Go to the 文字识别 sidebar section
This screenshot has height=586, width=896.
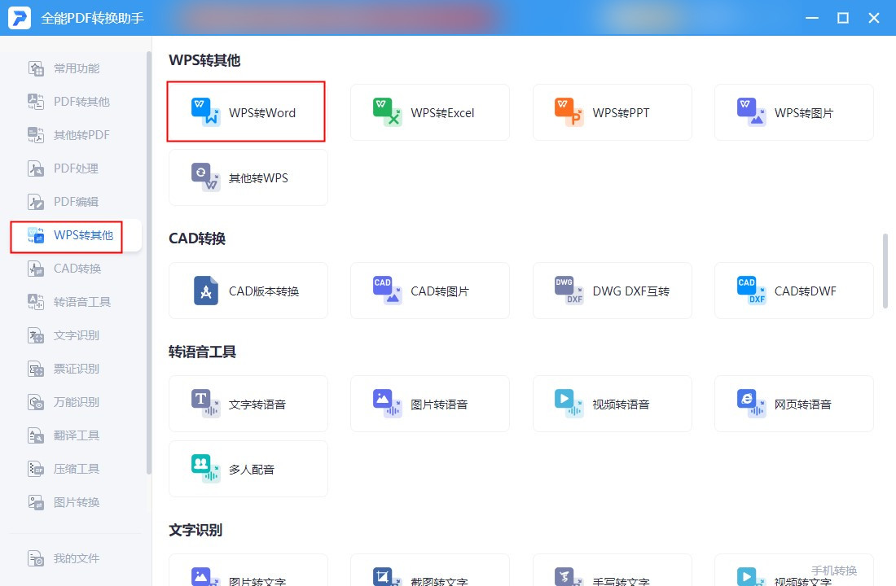click(76, 335)
